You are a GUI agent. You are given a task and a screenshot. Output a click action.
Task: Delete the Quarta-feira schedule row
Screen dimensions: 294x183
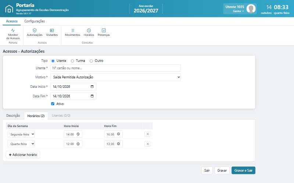pyautogui.click(x=148, y=144)
